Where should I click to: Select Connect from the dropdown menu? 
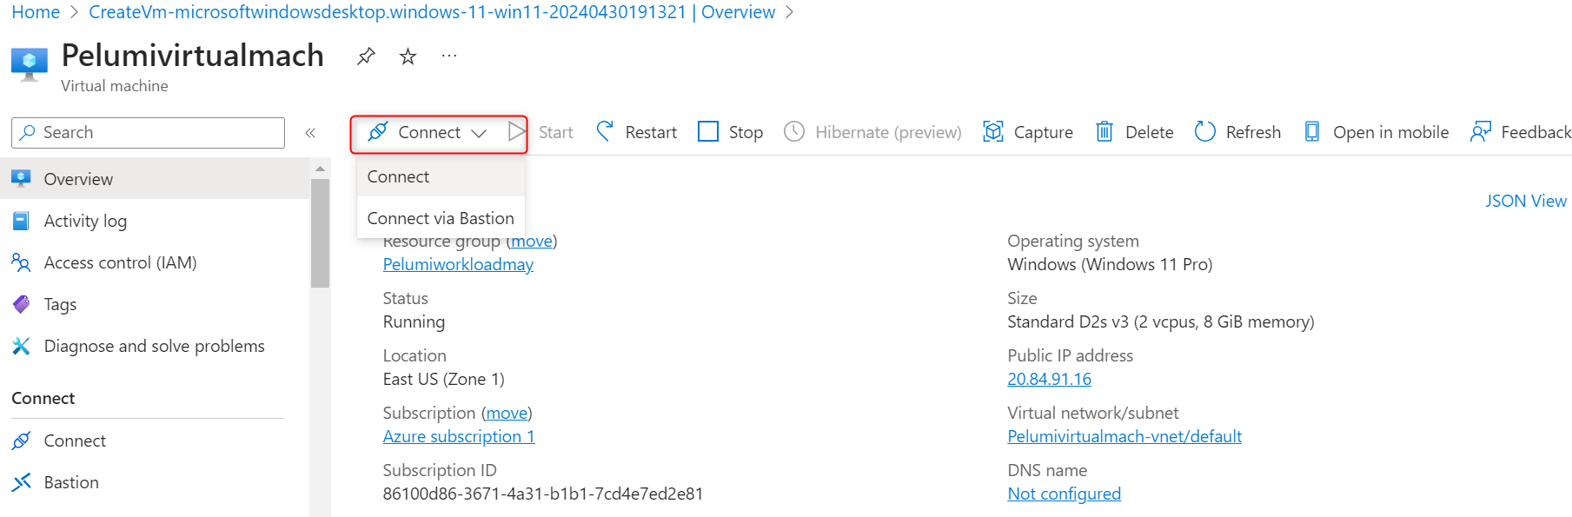tap(398, 176)
